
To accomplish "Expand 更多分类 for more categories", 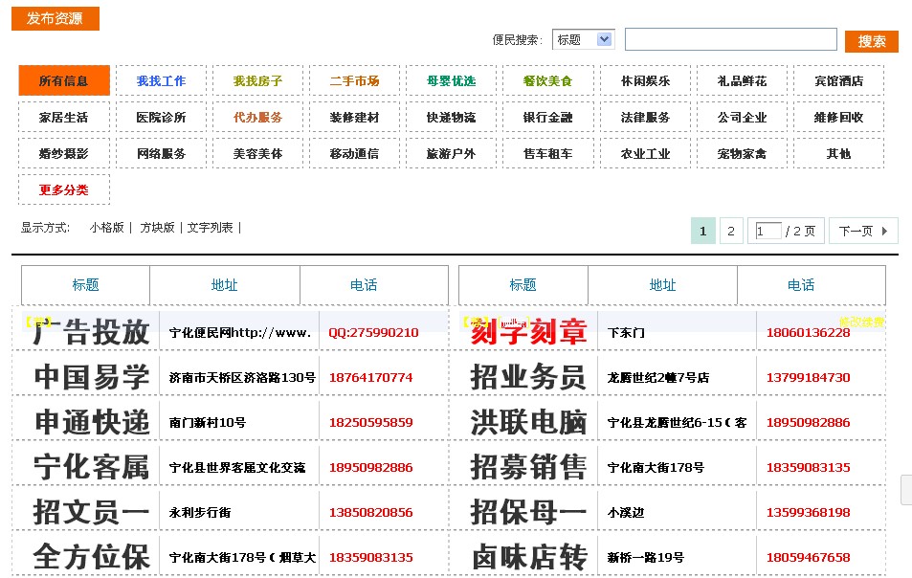I will (x=64, y=189).
